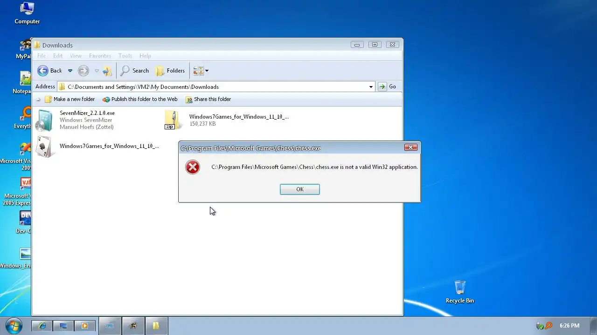Image resolution: width=597 pixels, height=335 pixels.
Task: Switch to the bee icon taskbar button
Action: [x=133, y=326]
